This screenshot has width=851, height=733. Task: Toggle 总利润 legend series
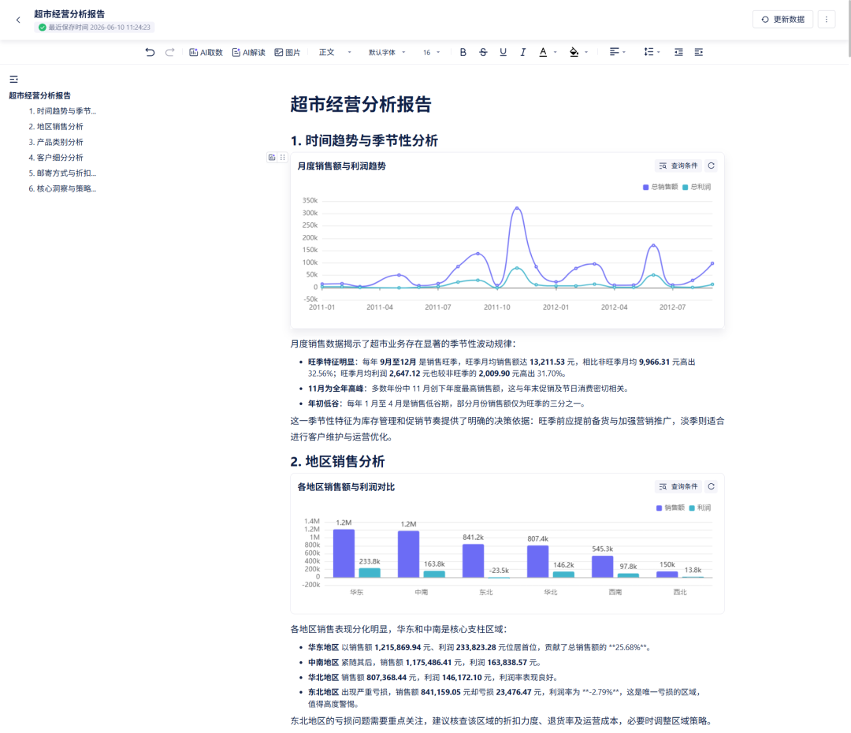coord(697,187)
